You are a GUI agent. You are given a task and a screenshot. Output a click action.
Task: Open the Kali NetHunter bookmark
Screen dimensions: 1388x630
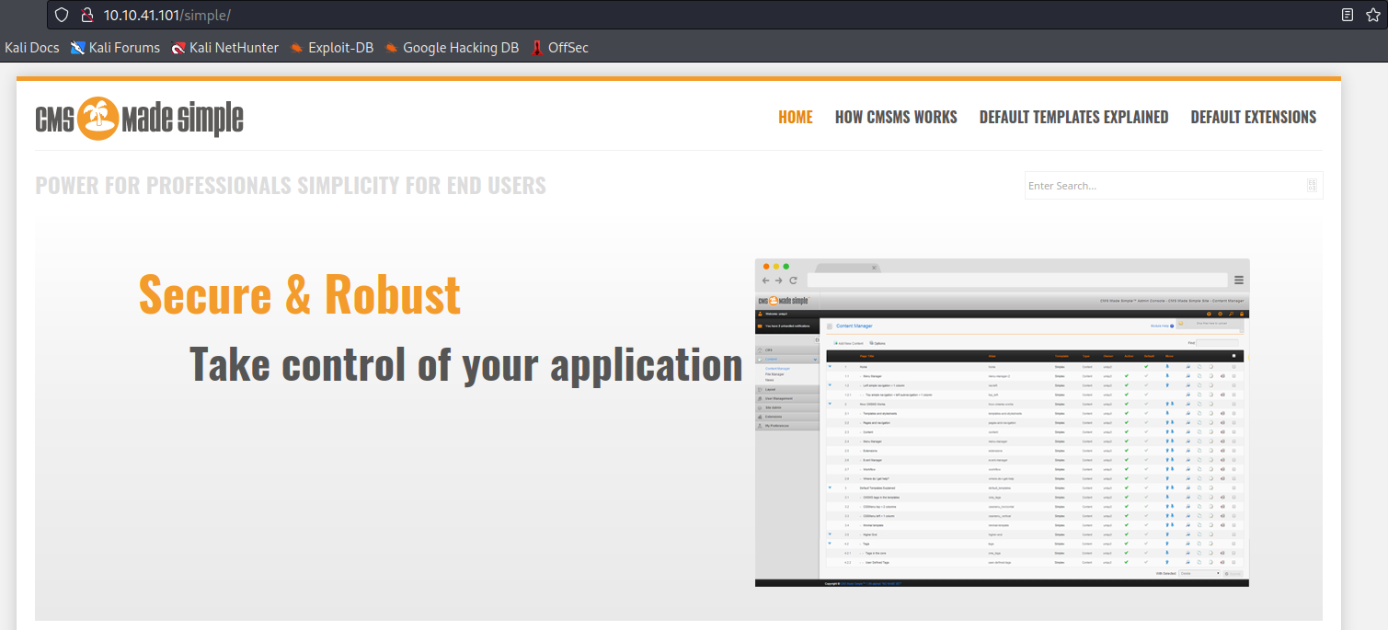(x=225, y=48)
